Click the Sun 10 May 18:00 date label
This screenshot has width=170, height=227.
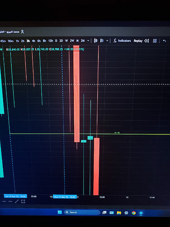[15, 196]
